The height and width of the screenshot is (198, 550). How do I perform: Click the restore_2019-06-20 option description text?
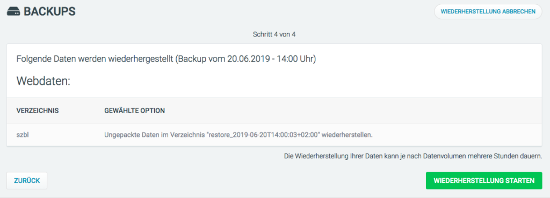[238, 135]
